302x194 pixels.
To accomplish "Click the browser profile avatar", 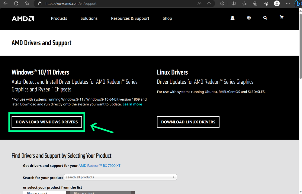I will click(277, 4).
